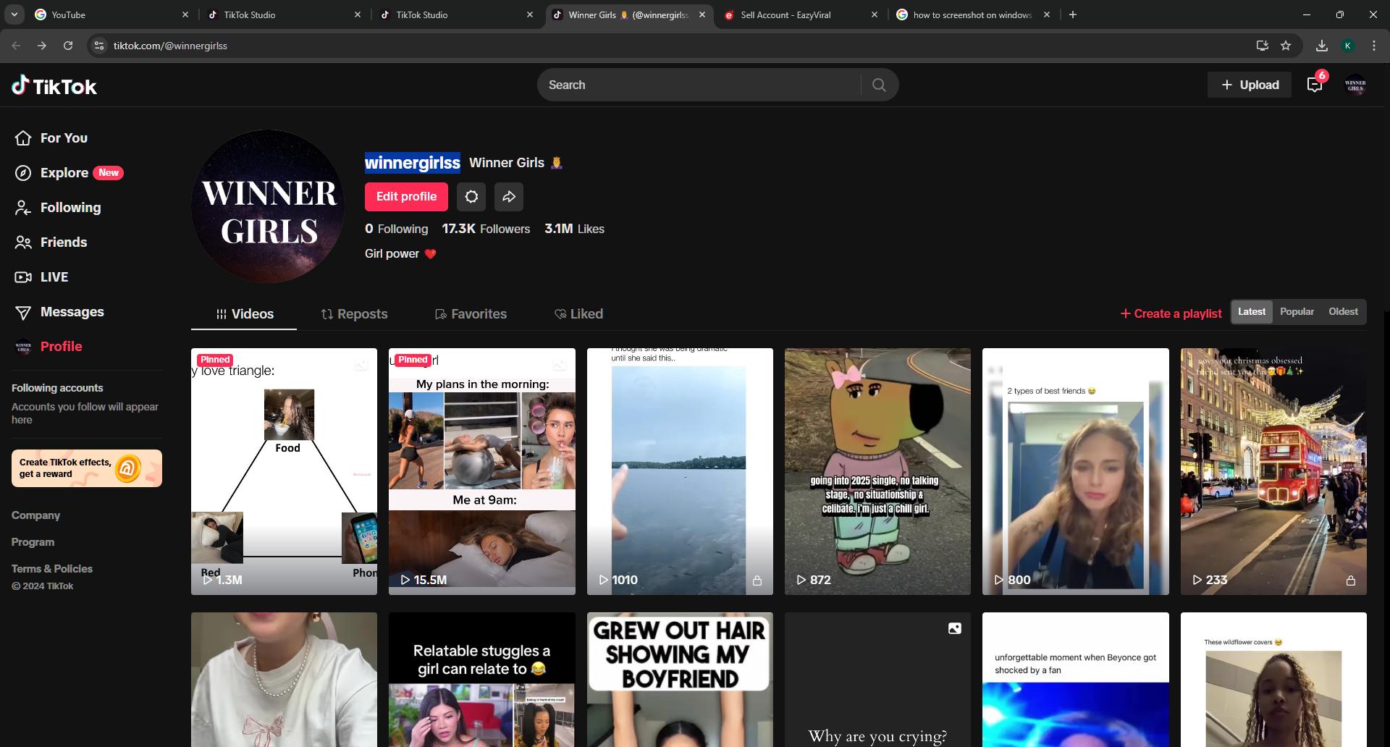Open the inbox notifications icon

coord(1315,85)
